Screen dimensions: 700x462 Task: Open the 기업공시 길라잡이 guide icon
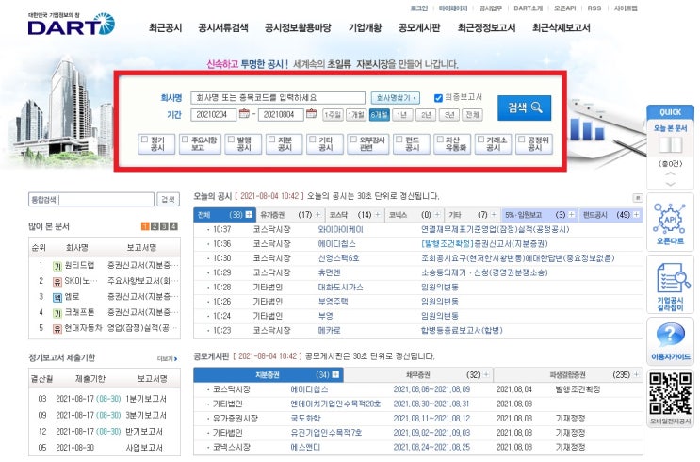click(x=673, y=278)
